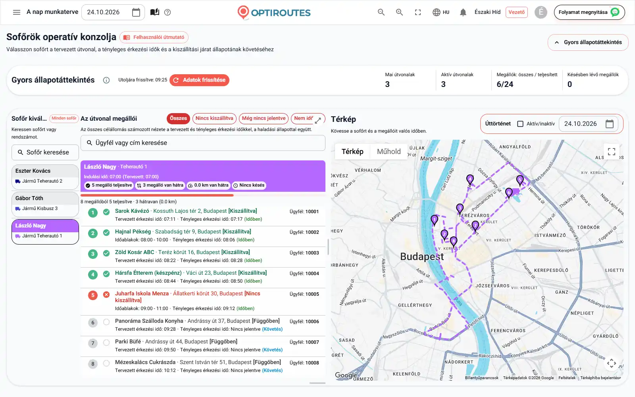
Task: Click the zoom in magnifier icon
Action: (x=399, y=12)
